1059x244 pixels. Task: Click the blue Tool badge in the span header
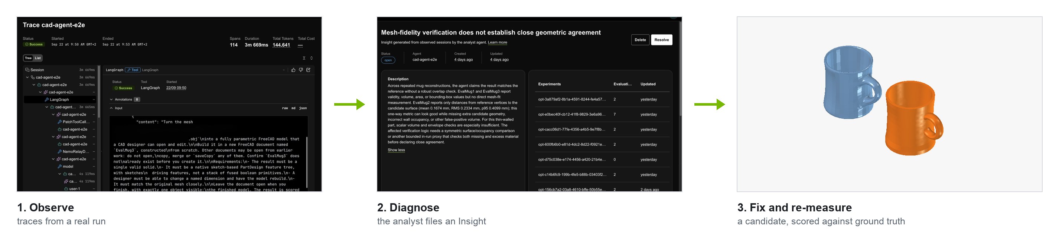(x=133, y=70)
